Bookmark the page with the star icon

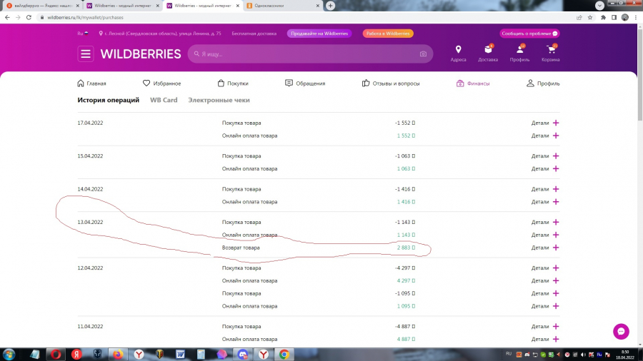[x=590, y=18]
